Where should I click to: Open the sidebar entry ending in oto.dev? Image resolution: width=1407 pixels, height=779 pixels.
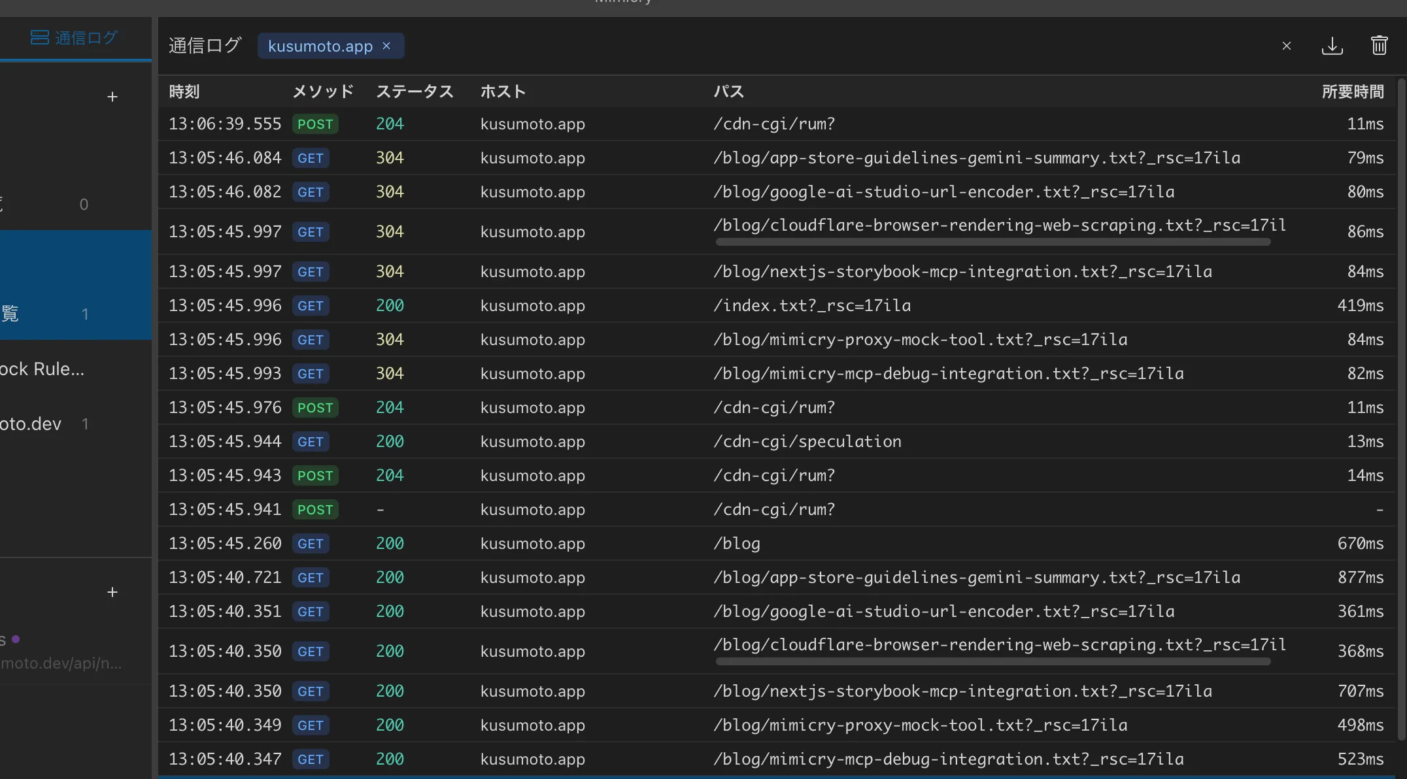click(x=76, y=424)
